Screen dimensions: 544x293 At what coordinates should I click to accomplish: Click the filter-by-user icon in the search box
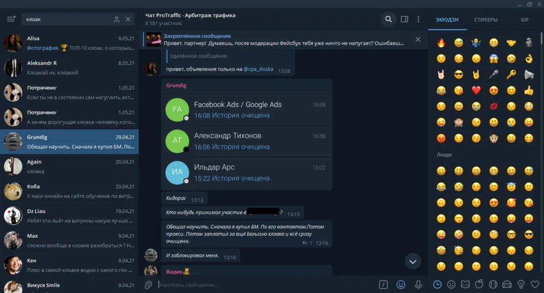(x=116, y=20)
